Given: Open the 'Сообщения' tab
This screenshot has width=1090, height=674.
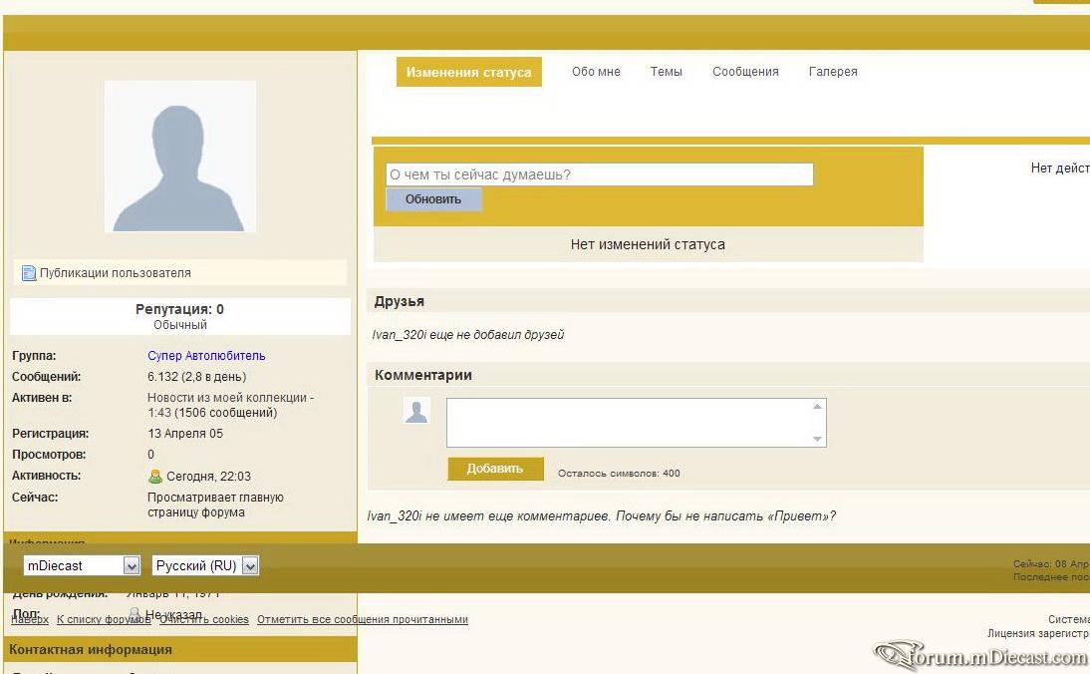Looking at the screenshot, I should (x=745, y=72).
